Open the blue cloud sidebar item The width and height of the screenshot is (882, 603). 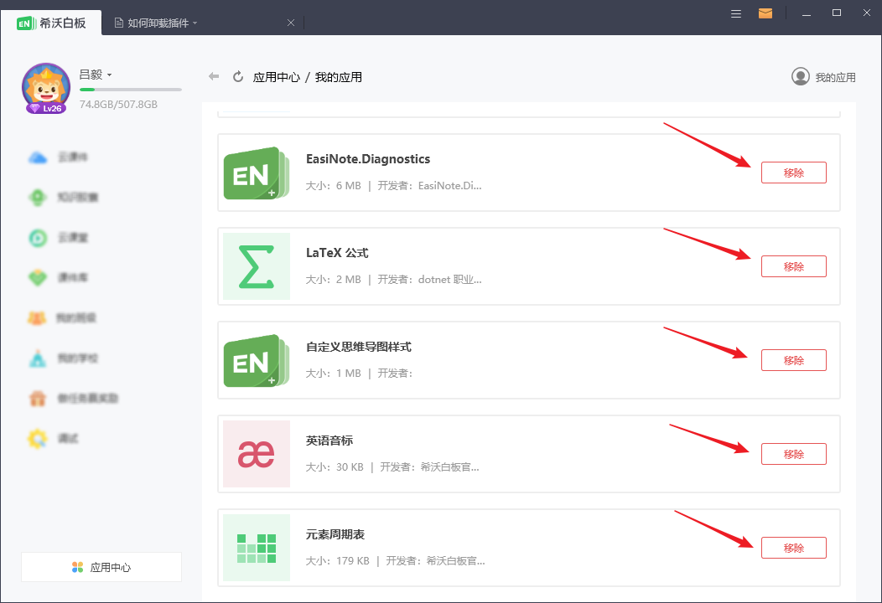pyautogui.click(x=38, y=157)
